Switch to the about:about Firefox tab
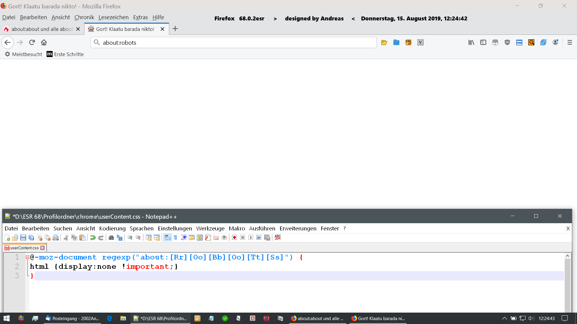This screenshot has height=324, width=577. click(x=42, y=29)
